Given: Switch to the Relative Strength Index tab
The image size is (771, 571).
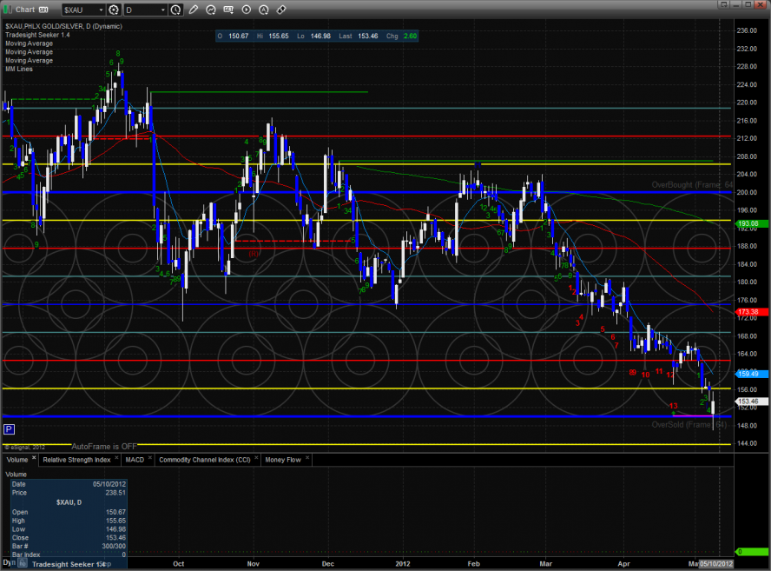Looking at the screenshot, I should coord(78,459).
